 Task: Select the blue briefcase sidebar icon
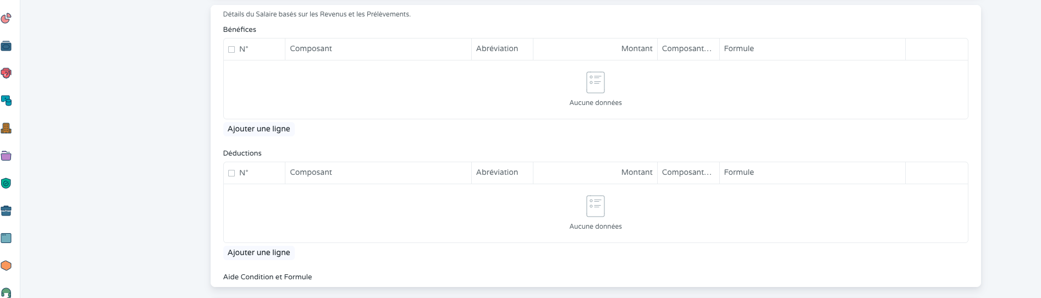click(6, 211)
